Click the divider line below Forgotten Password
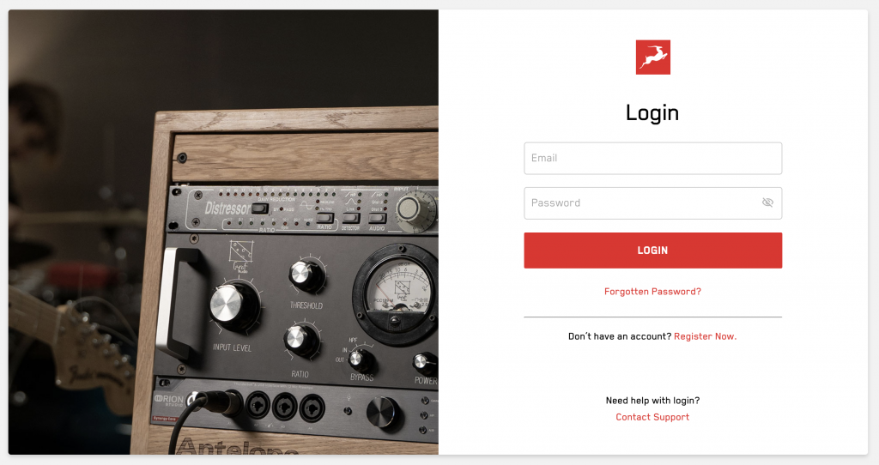 [652, 317]
